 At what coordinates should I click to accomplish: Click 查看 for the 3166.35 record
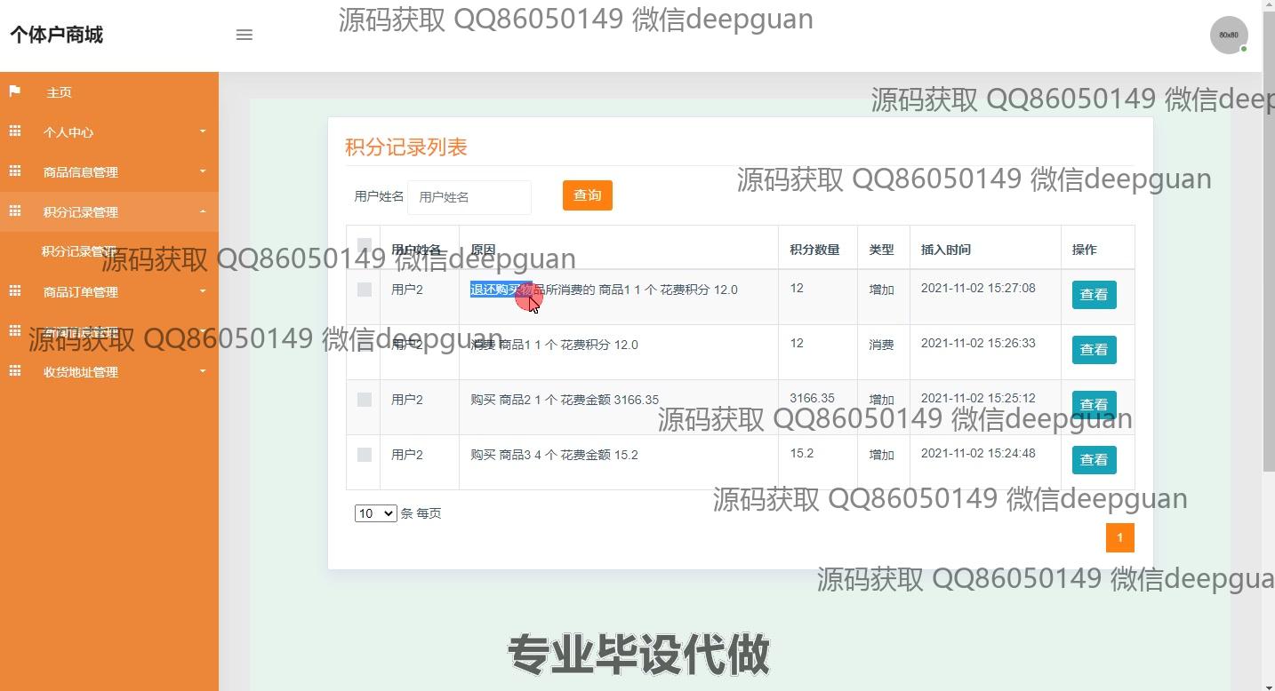pyautogui.click(x=1094, y=405)
